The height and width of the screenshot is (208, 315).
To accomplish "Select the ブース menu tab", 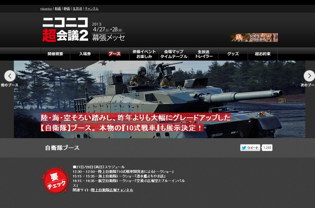I will 114,54.
